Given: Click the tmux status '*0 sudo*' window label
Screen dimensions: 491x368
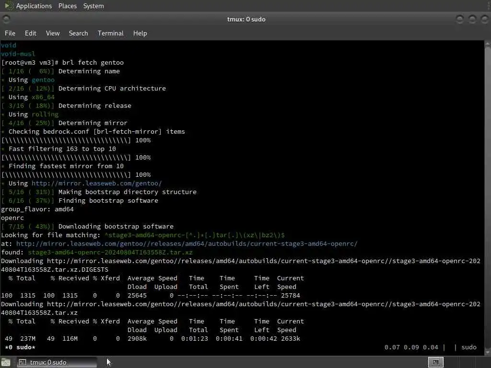Looking at the screenshot, I should 20,347.
